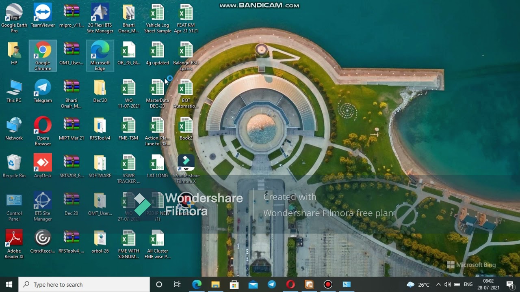This screenshot has height=292, width=520.
Task: Open the HP user folder icon
Action: (x=14, y=53)
